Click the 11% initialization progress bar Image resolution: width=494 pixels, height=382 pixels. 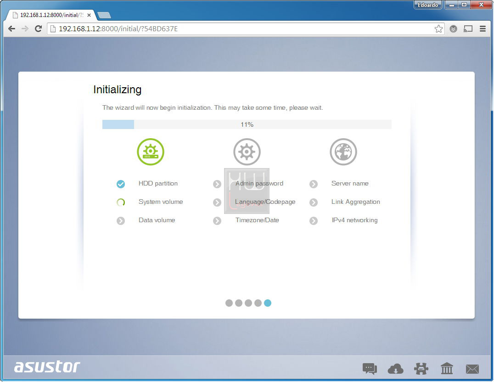pos(247,124)
